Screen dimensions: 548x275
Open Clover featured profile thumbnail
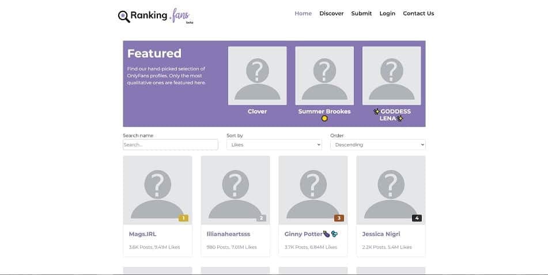[x=257, y=76]
